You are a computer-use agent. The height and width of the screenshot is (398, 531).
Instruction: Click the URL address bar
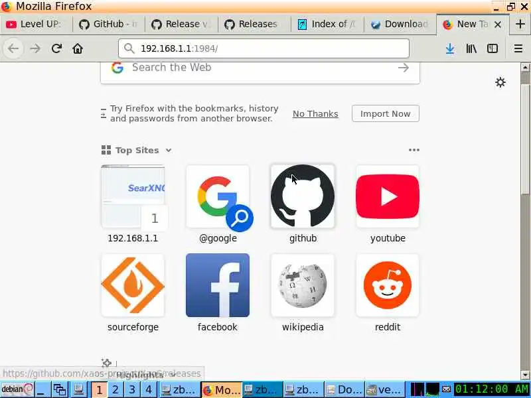pyautogui.click(x=264, y=48)
